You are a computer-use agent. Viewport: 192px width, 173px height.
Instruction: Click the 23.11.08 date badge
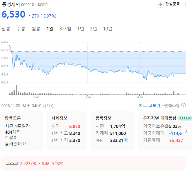185,118
